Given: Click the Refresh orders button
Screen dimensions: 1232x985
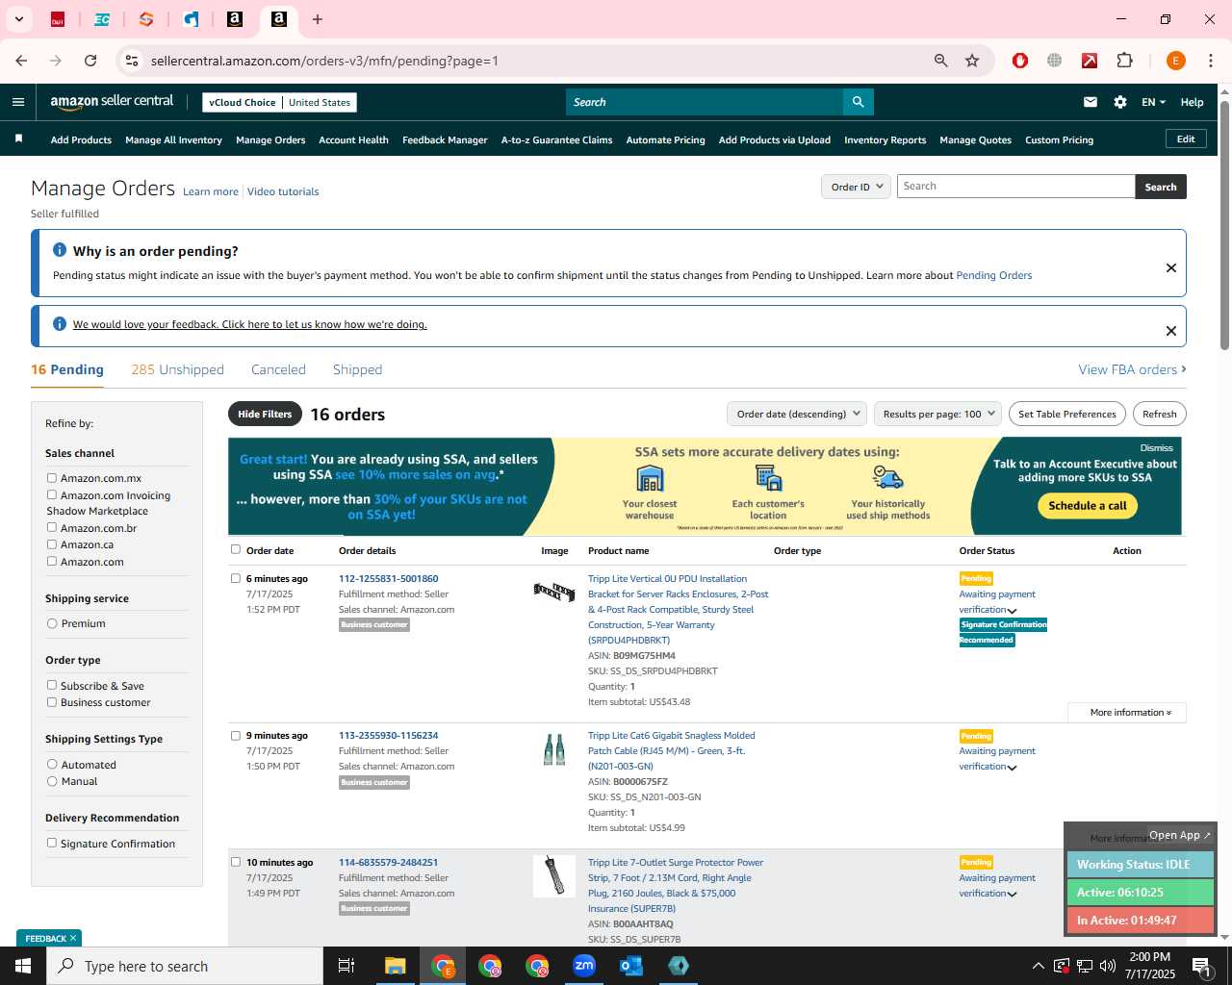Looking at the screenshot, I should tap(1160, 414).
